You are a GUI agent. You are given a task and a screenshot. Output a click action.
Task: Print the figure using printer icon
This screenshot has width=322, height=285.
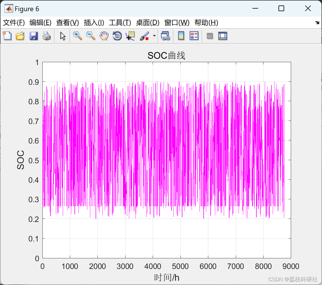click(x=47, y=36)
